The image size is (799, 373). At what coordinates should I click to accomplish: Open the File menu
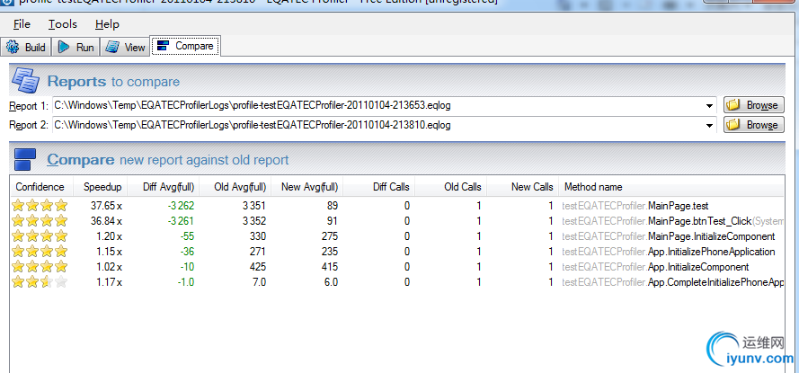22,24
